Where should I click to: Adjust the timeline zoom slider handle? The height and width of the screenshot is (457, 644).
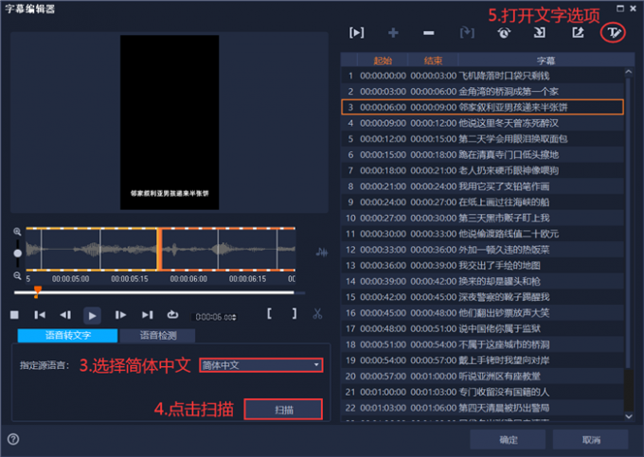tap(18, 254)
